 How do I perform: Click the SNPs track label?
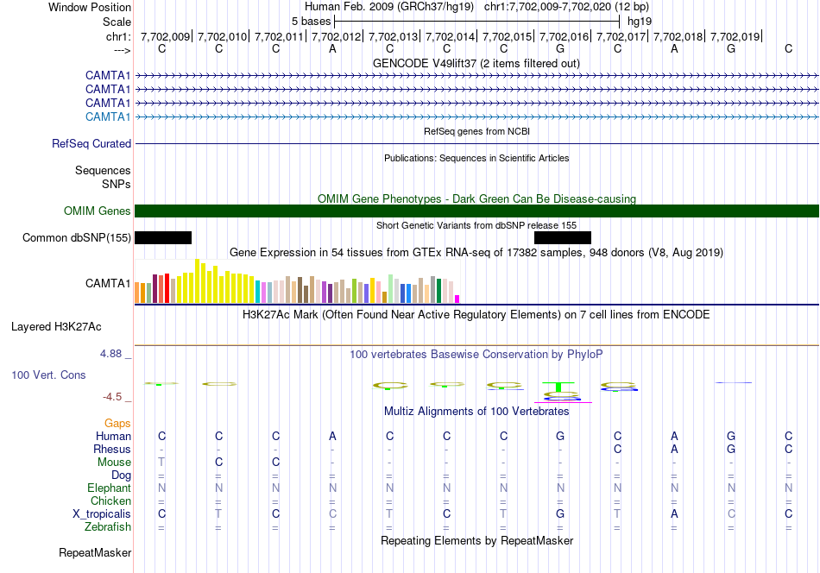tap(117, 184)
